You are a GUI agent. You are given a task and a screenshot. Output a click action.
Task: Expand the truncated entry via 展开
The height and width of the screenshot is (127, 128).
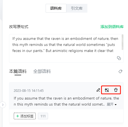(110, 104)
